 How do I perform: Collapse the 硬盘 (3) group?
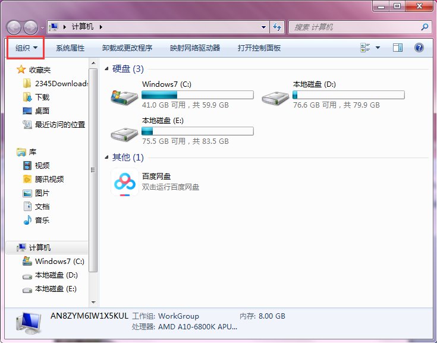tap(106, 68)
